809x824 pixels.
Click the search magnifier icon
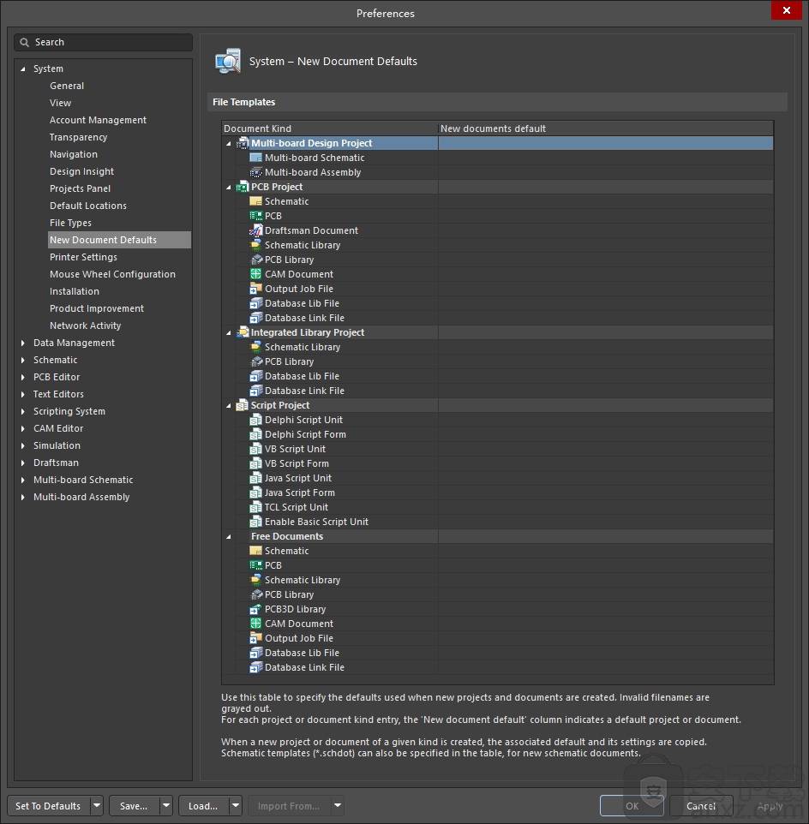(24, 43)
